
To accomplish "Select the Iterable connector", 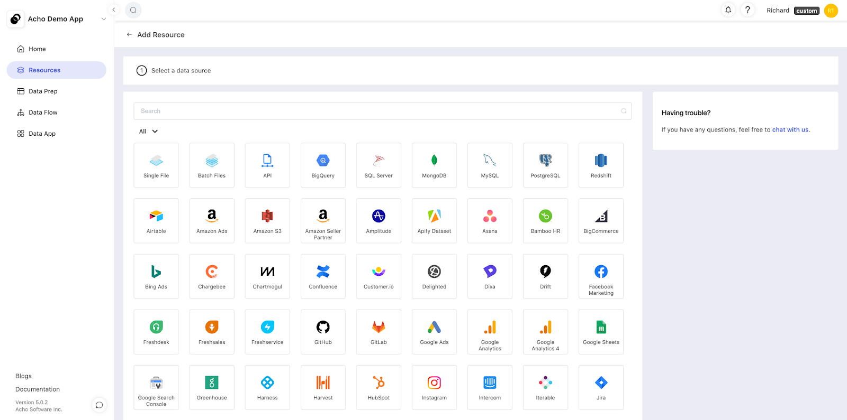I will 545,387.
